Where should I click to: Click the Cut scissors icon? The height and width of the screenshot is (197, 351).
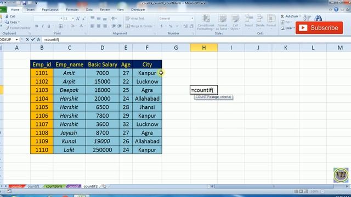pos(7,16)
